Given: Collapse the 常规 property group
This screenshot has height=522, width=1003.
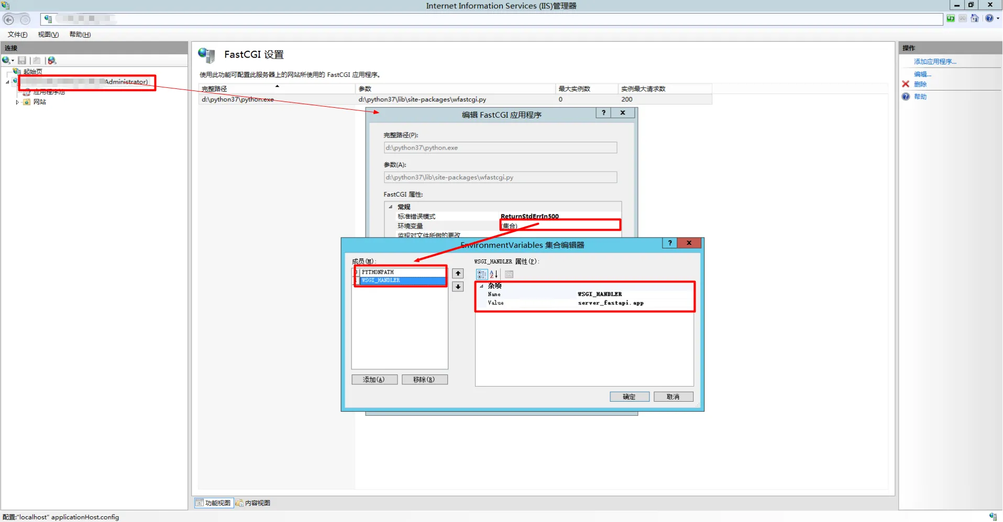Looking at the screenshot, I should pyautogui.click(x=391, y=207).
